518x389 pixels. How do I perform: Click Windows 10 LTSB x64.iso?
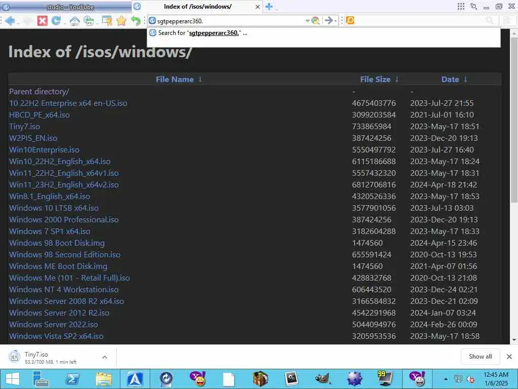(x=54, y=208)
